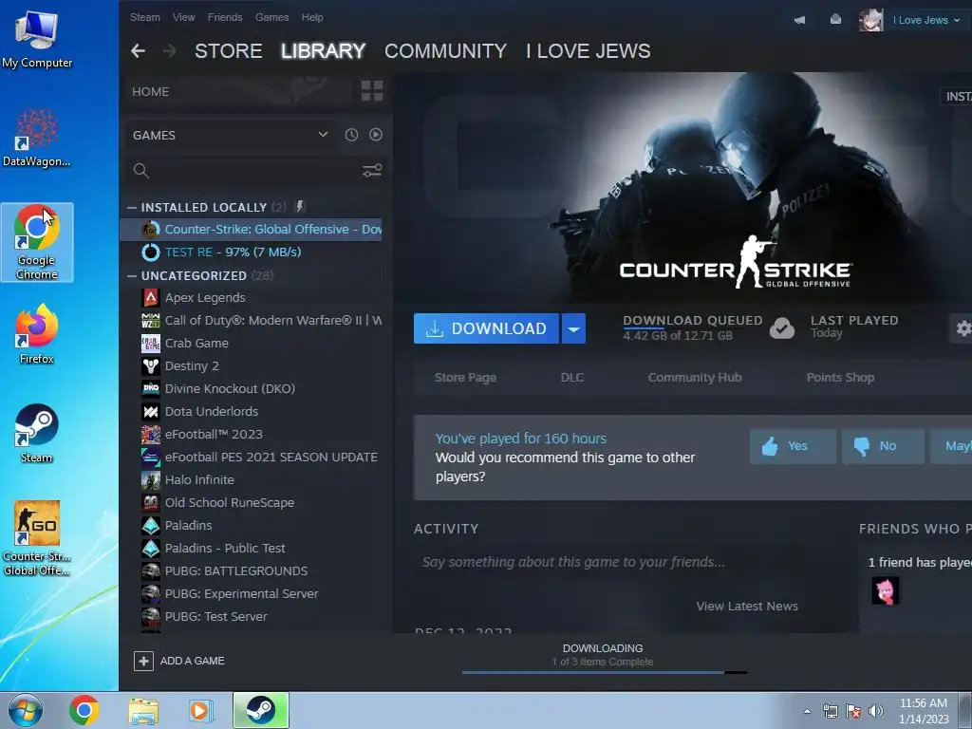Click View Latest News
The width and height of the screenshot is (972, 729).
point(747,607)
